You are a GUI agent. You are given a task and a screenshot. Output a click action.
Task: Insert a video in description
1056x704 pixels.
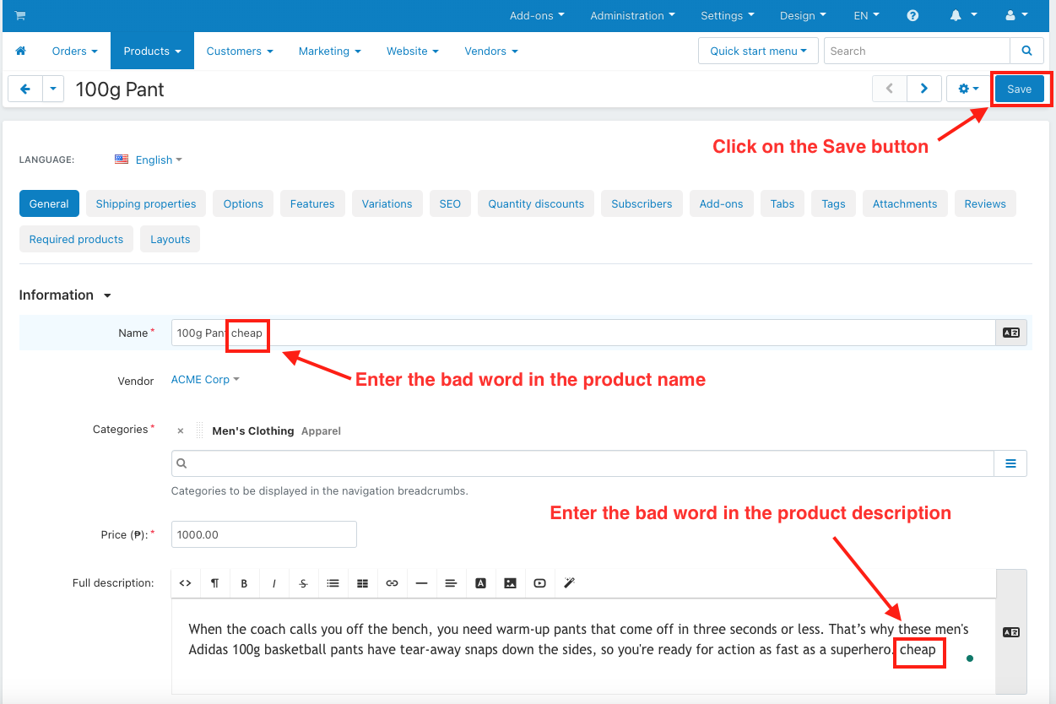[x=539, y=583]
